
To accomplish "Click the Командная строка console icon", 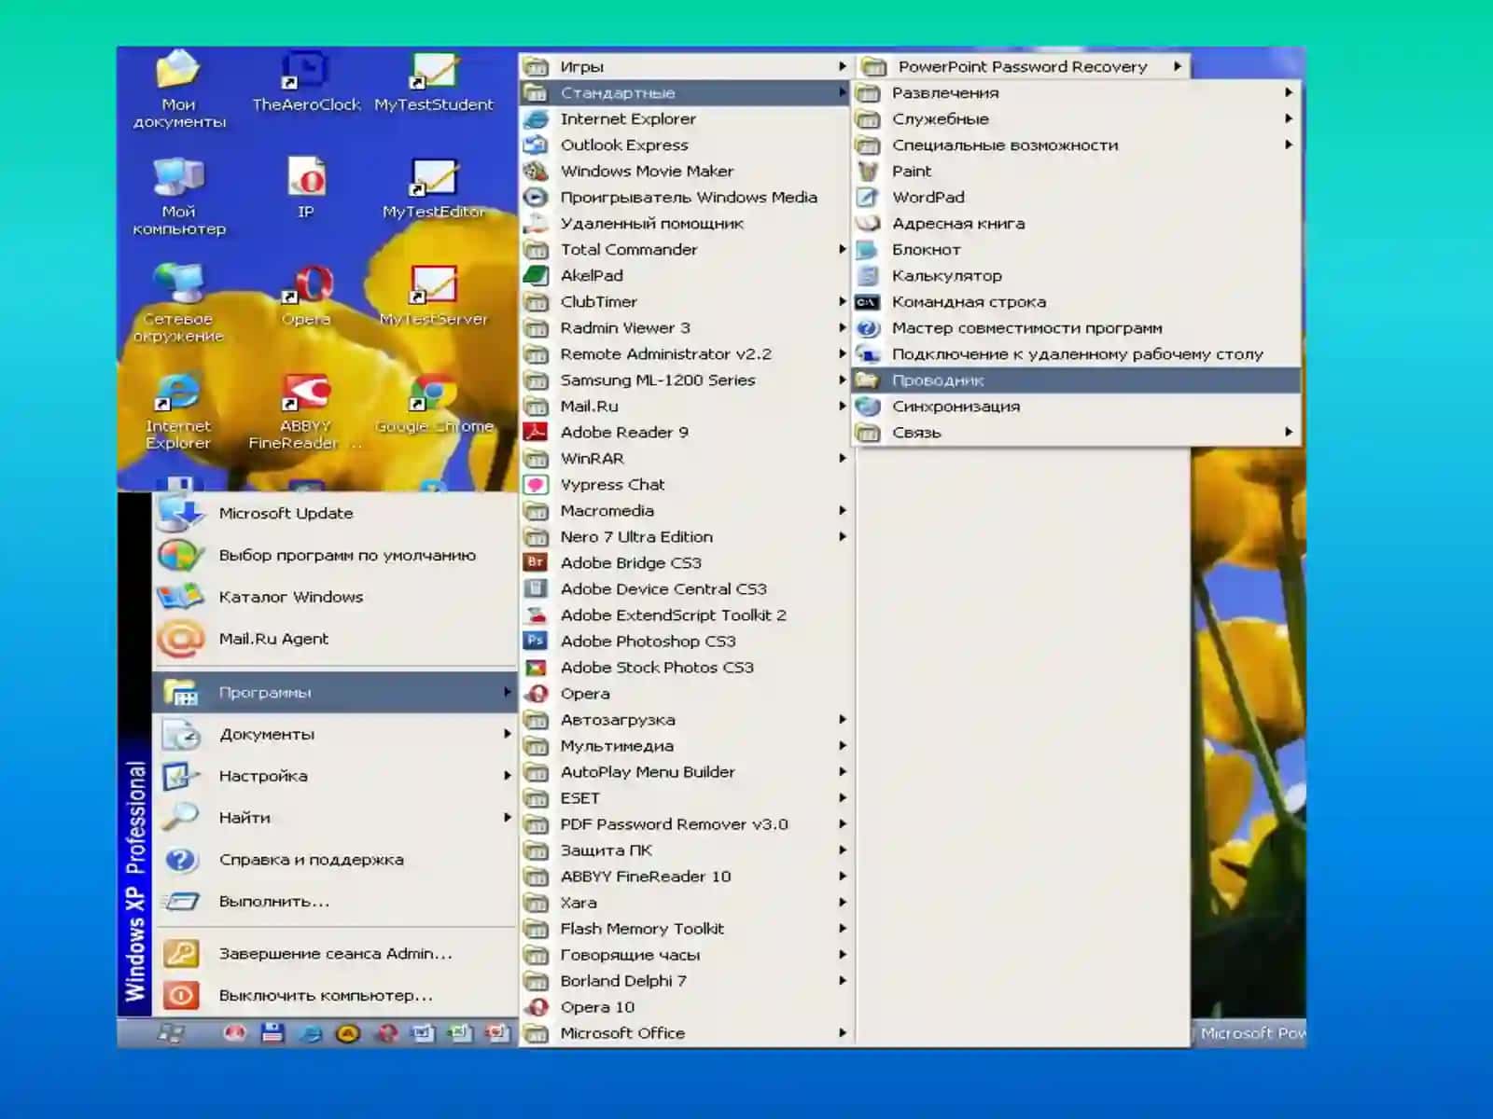I will [868, 302].
